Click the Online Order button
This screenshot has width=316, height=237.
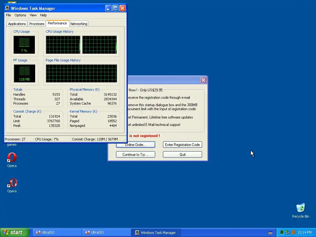point(135,145)
